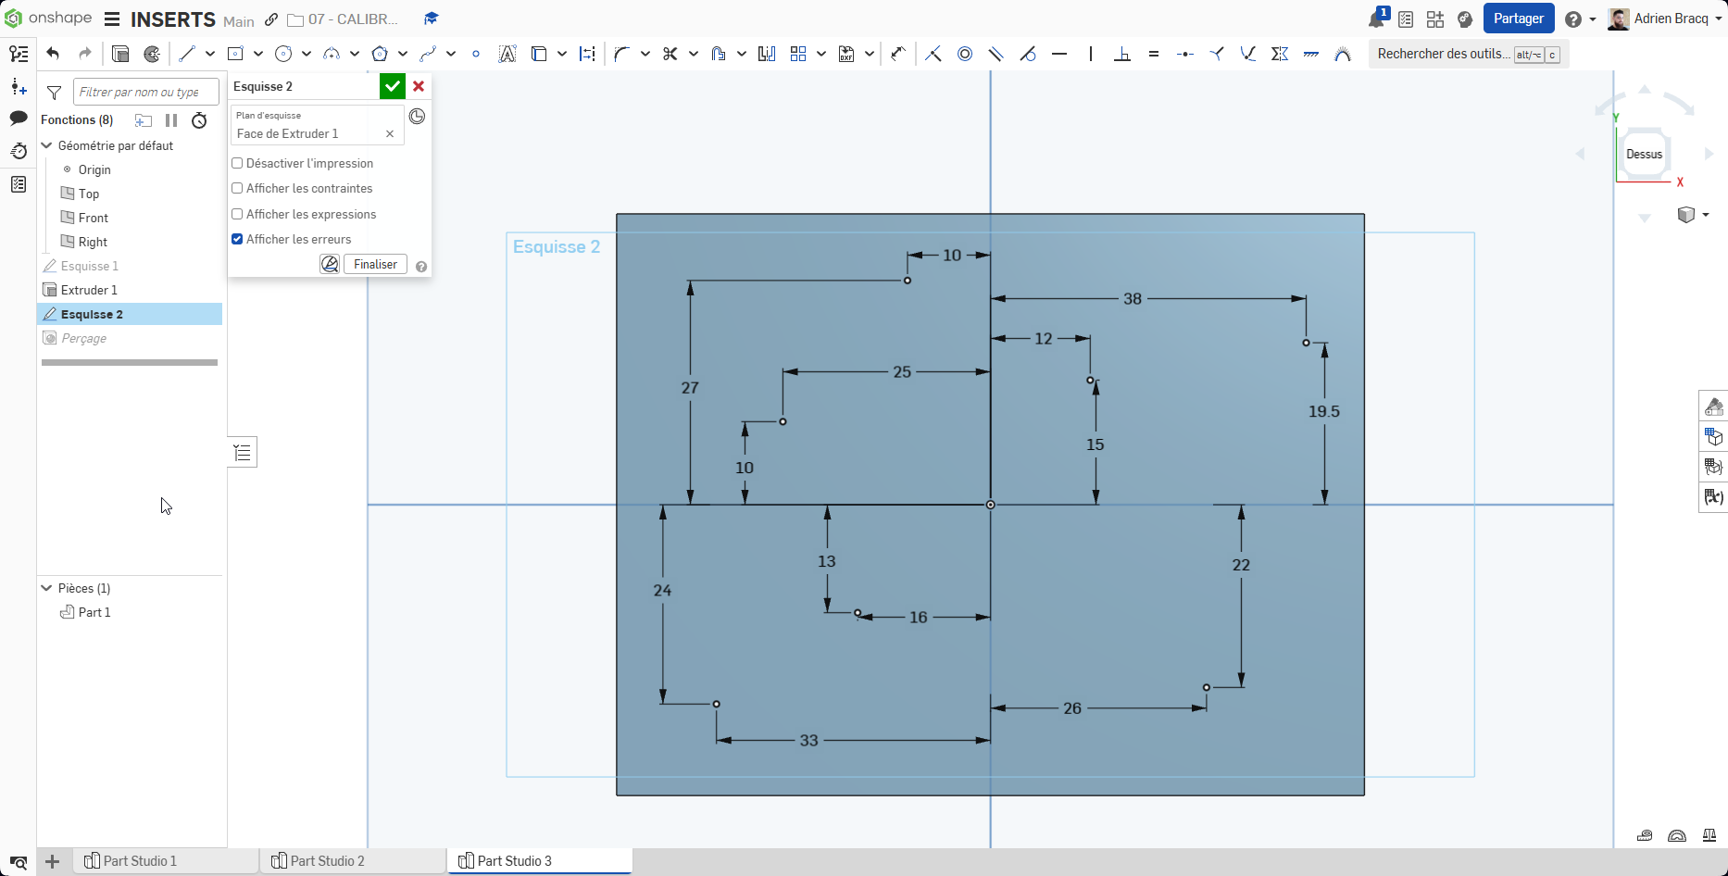Check Afficher les contraintes option
This screenshot has height=876, width=1728.
click(x=238, y=188)
